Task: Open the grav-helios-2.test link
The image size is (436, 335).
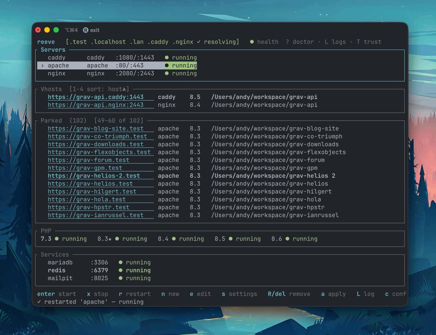Action: tap(94, 176)
